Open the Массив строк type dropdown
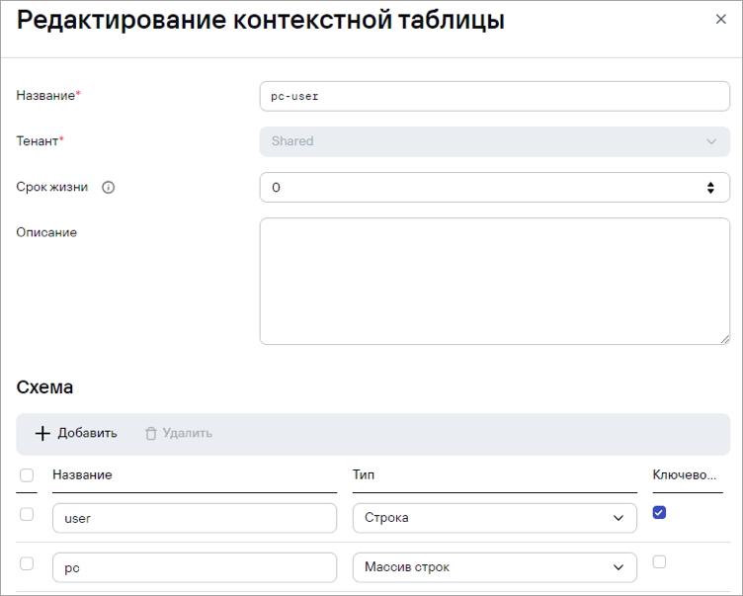The height and width of the screenshot is (596, 743). (x=495, y=567)
